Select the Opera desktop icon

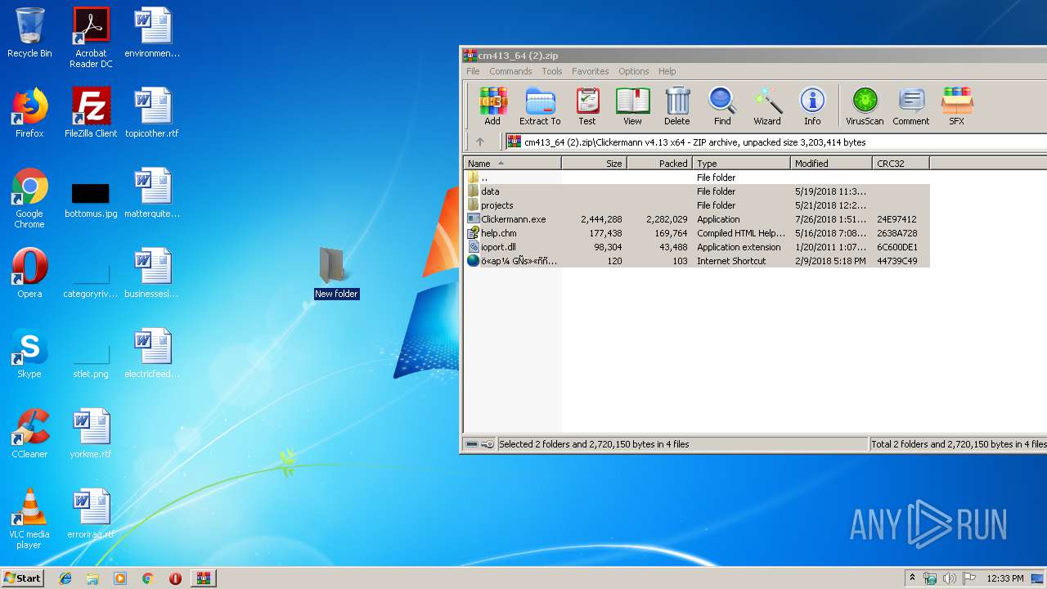pos(29,273)
